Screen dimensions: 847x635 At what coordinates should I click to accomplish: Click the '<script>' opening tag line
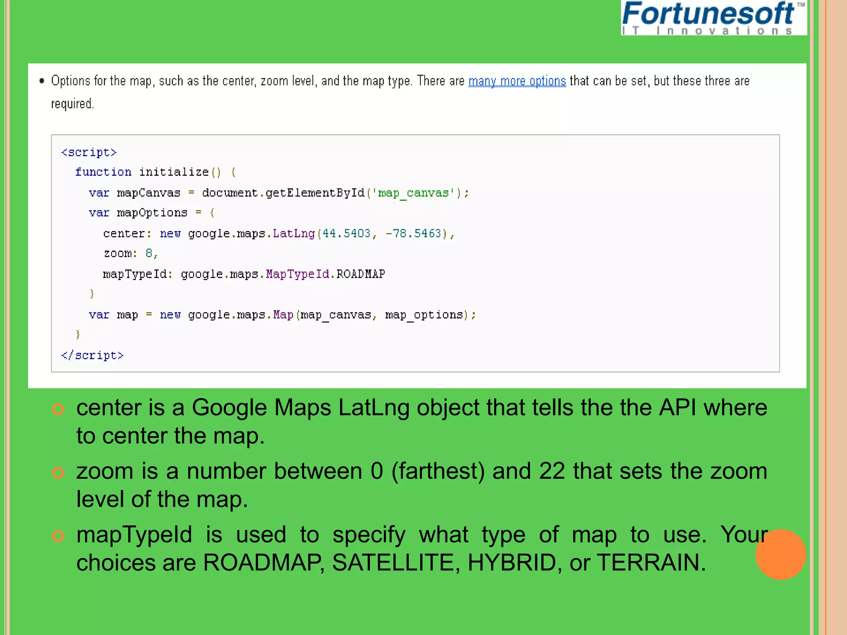point(89,153)
